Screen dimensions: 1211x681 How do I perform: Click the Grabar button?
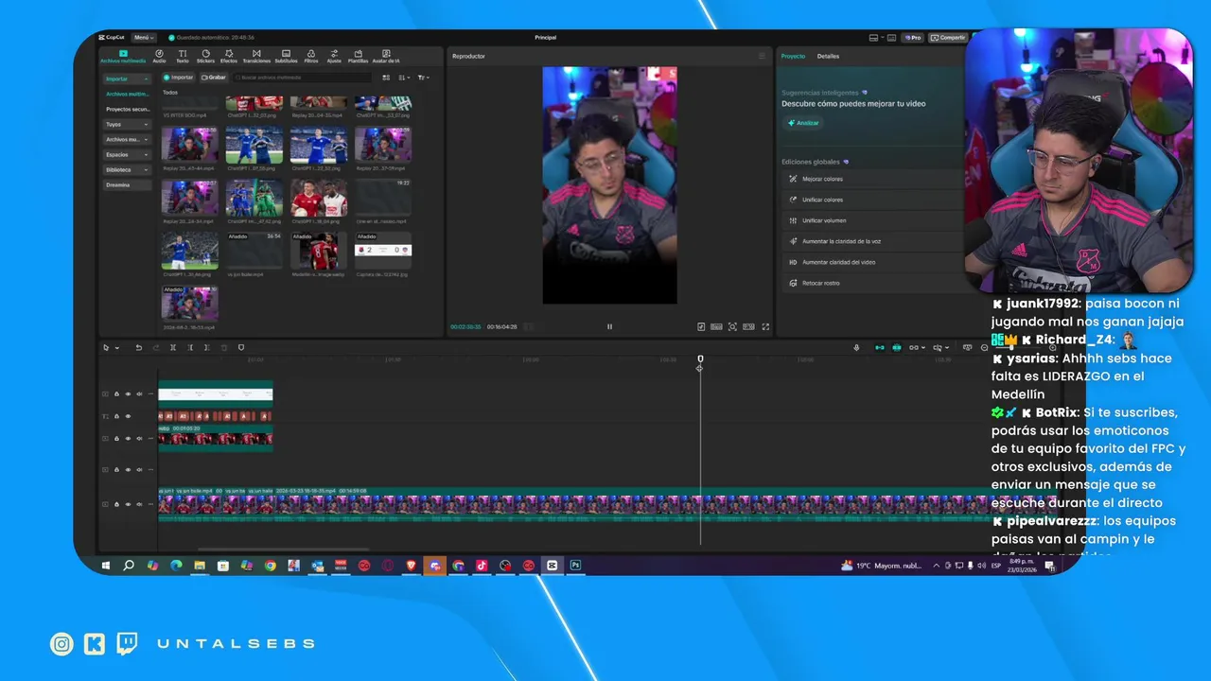213,78
